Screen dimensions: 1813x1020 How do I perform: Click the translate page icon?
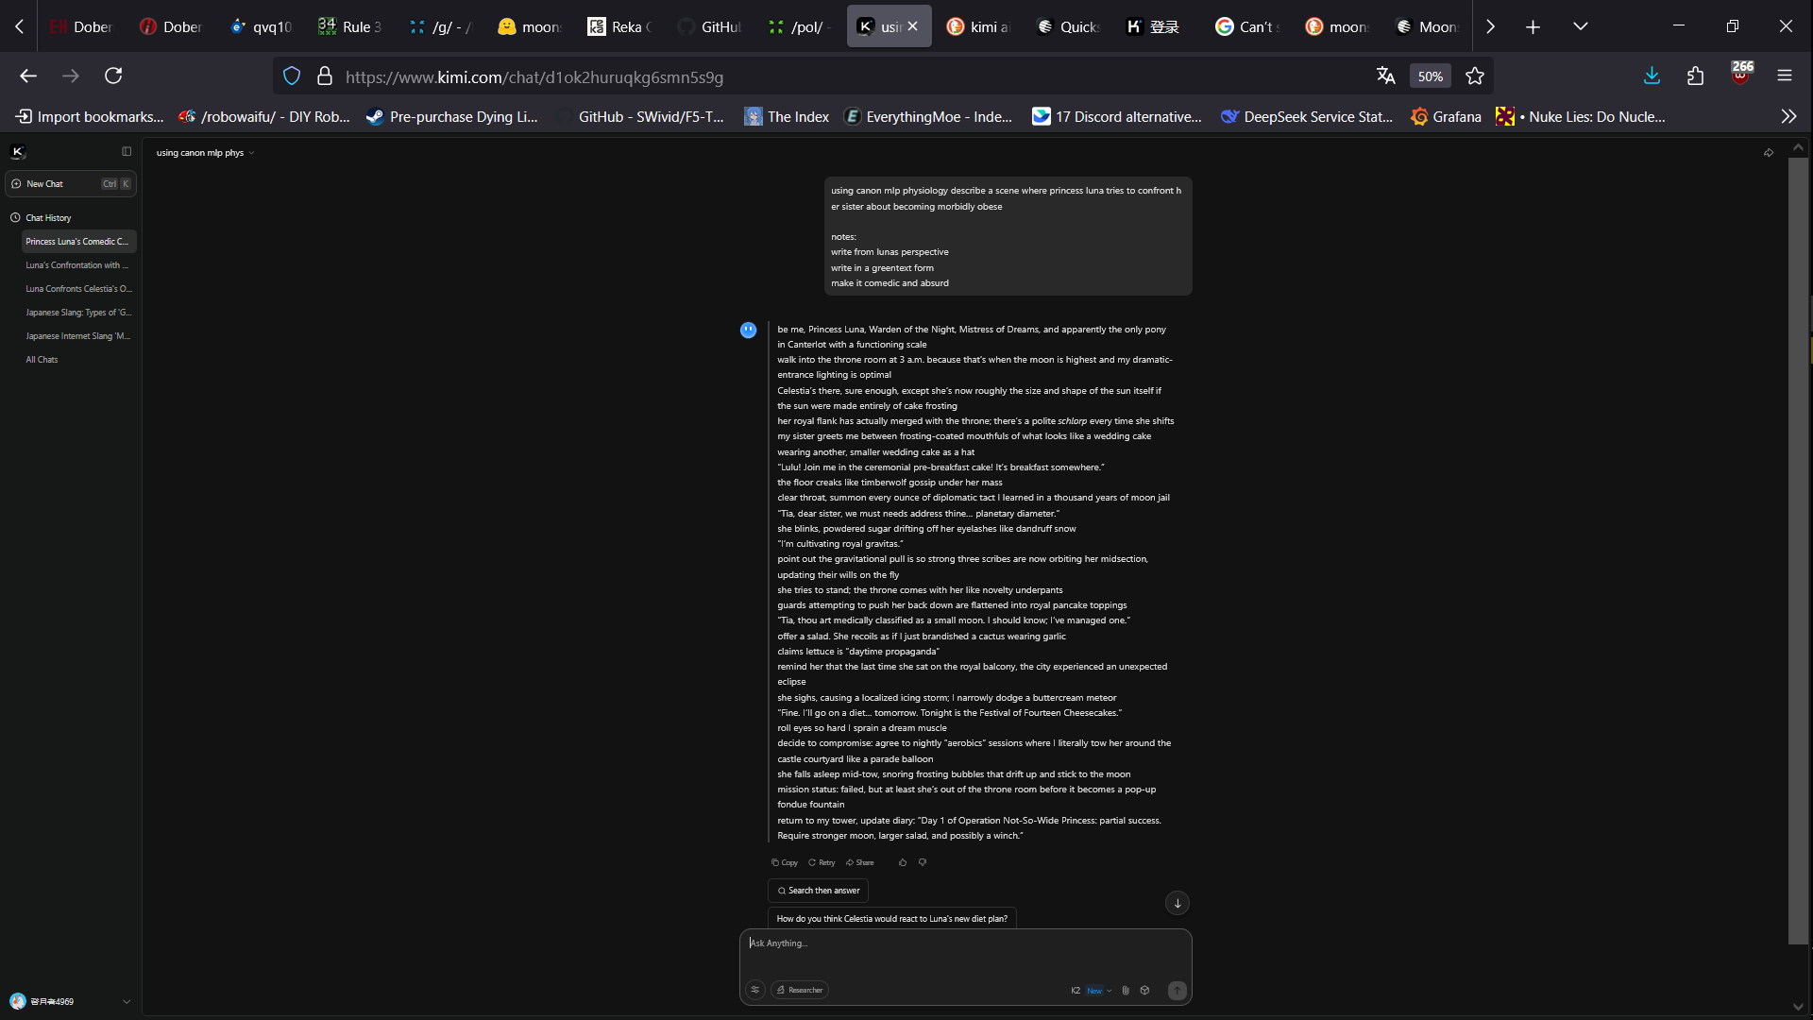click(x=1385, y=76)
